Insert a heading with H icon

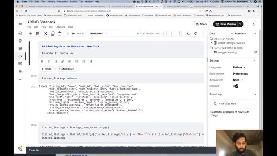pos(90,62)
